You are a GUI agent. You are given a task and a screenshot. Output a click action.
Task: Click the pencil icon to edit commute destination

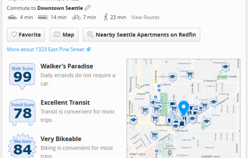tap(87, 8)
